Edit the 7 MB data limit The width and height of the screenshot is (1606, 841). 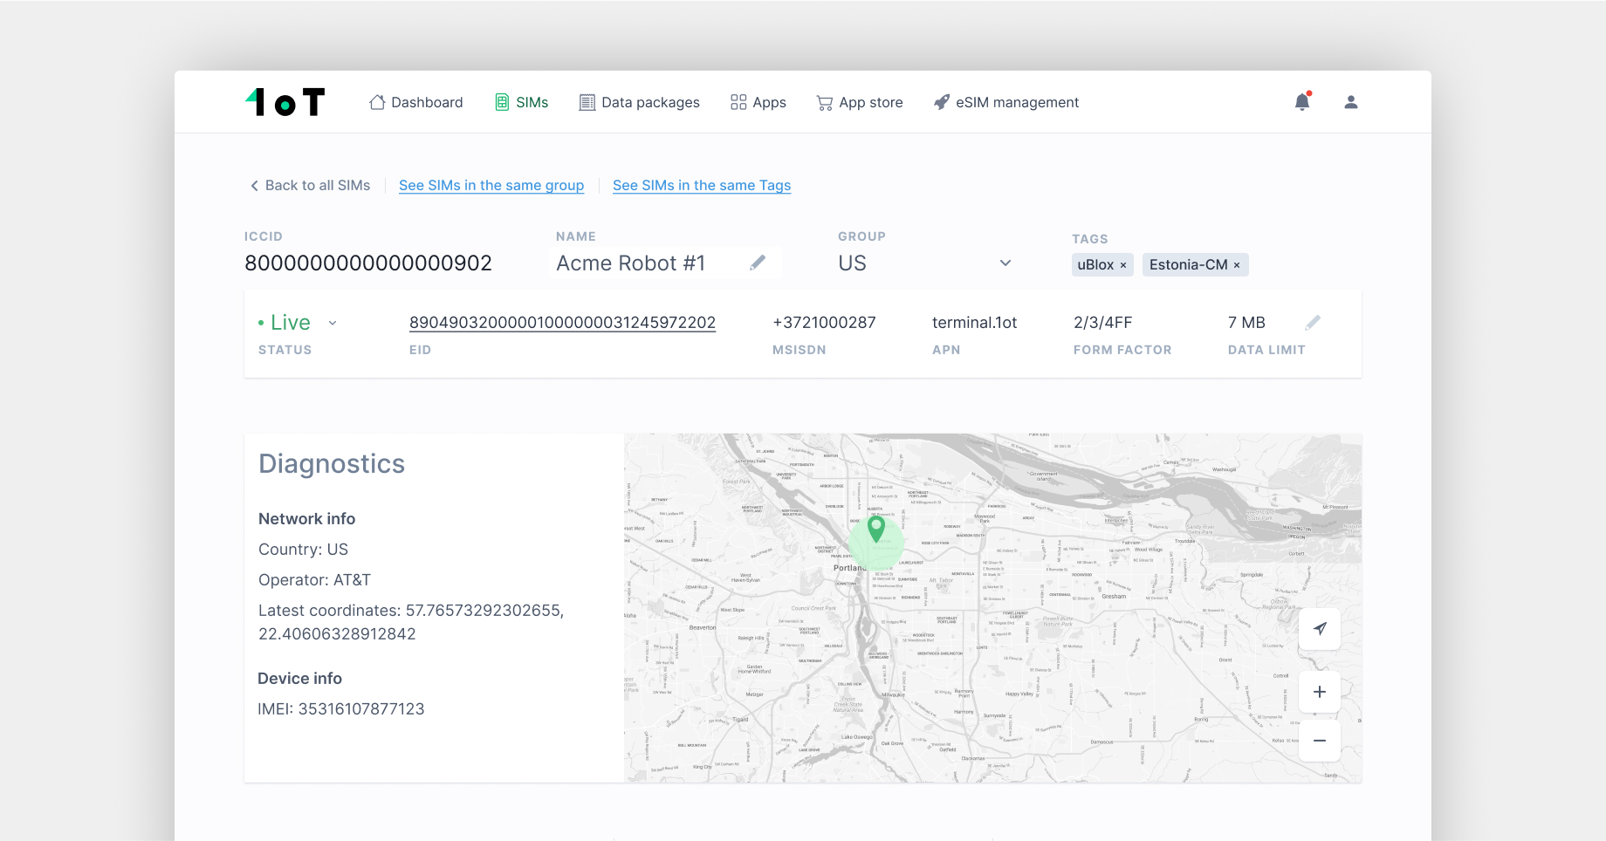click(x=1312, y=323)
